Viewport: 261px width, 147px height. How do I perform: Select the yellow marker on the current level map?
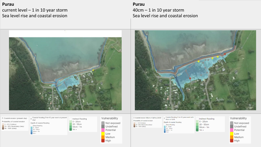93,70
